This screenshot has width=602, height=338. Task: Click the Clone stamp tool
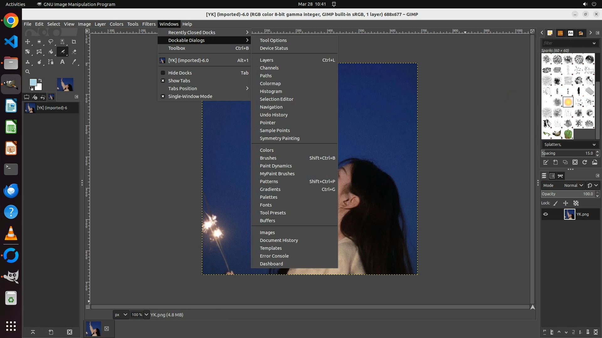(x=28, y=62)
